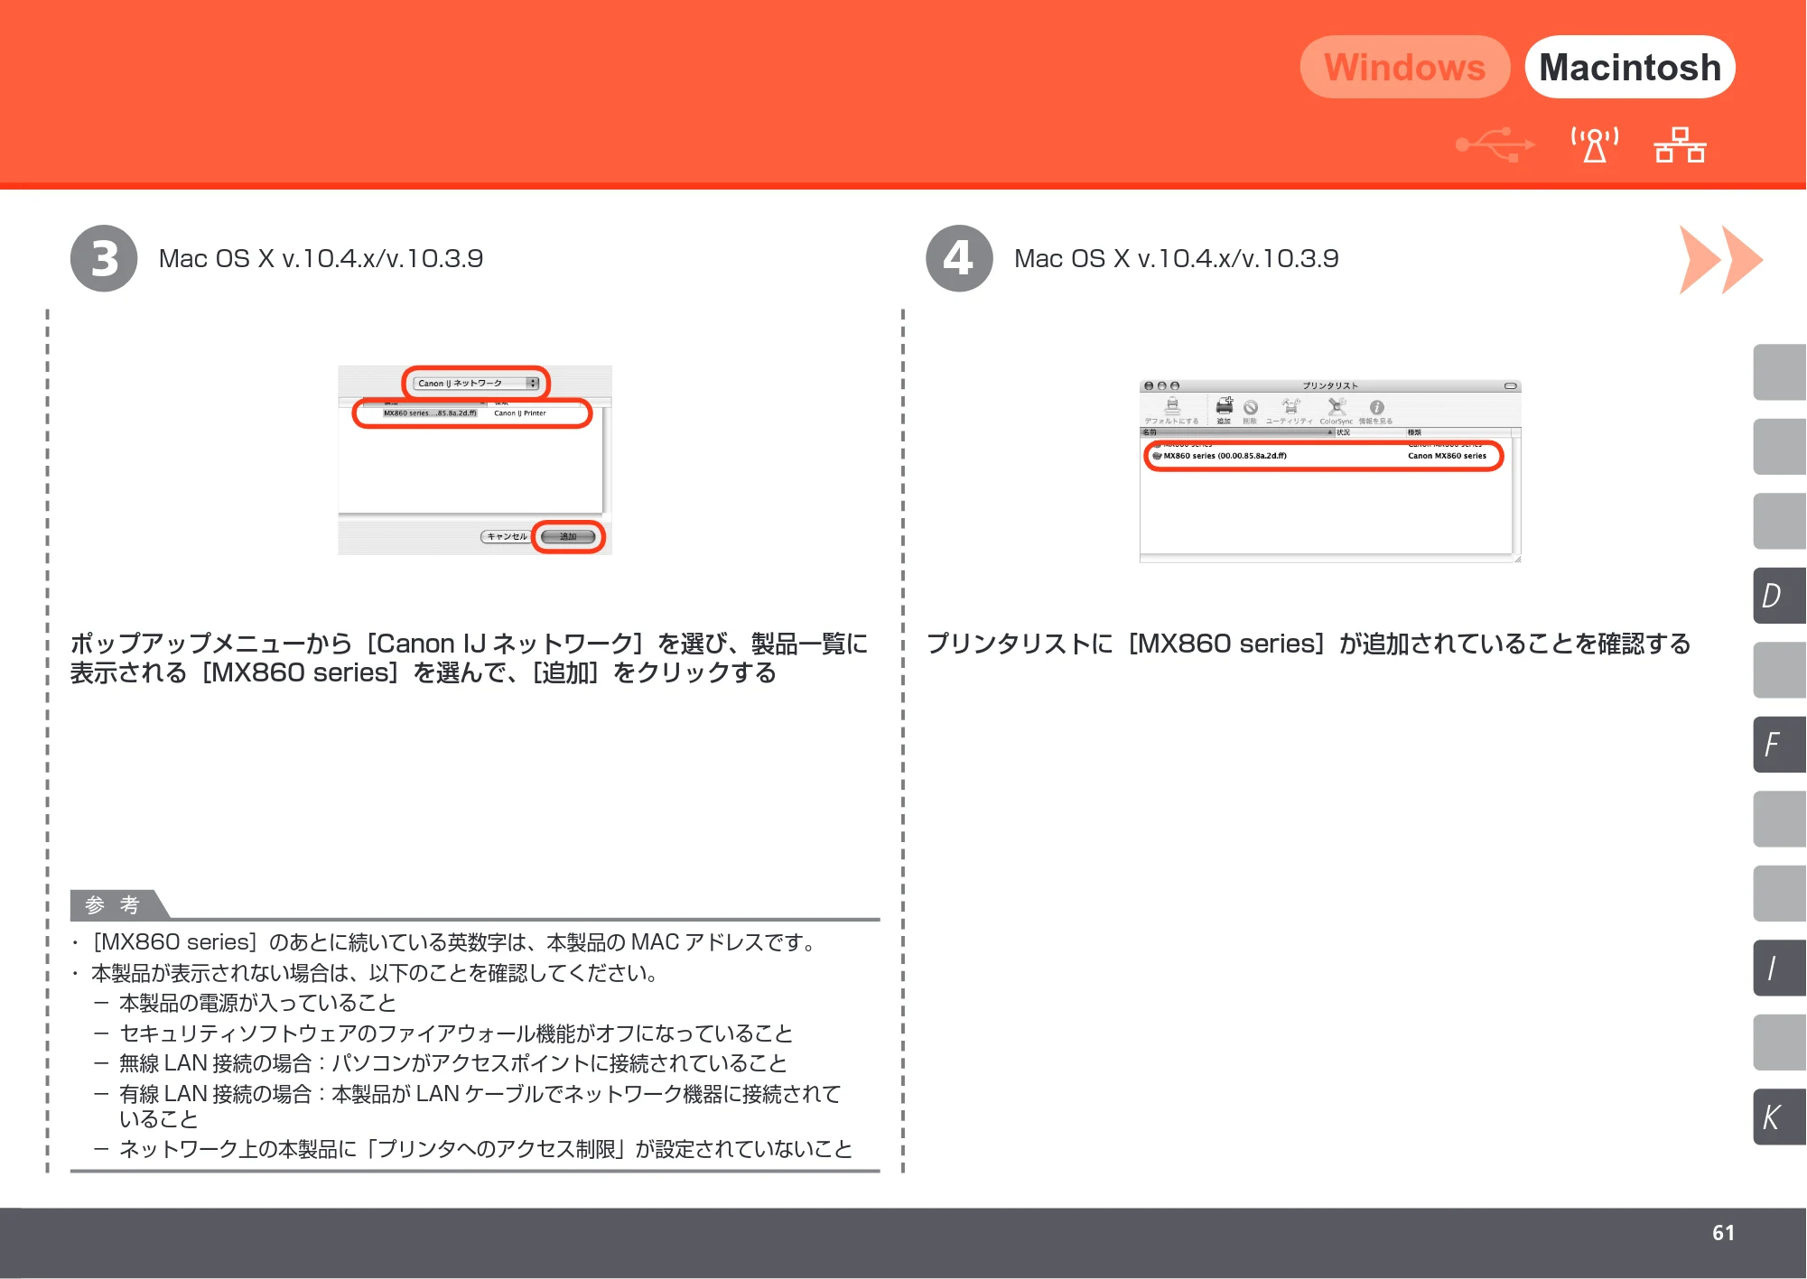Image resolution: width=1807 pixels, height=1279 pixels.
Task: Jump to section D side tab
Action: click(1779, 596)
